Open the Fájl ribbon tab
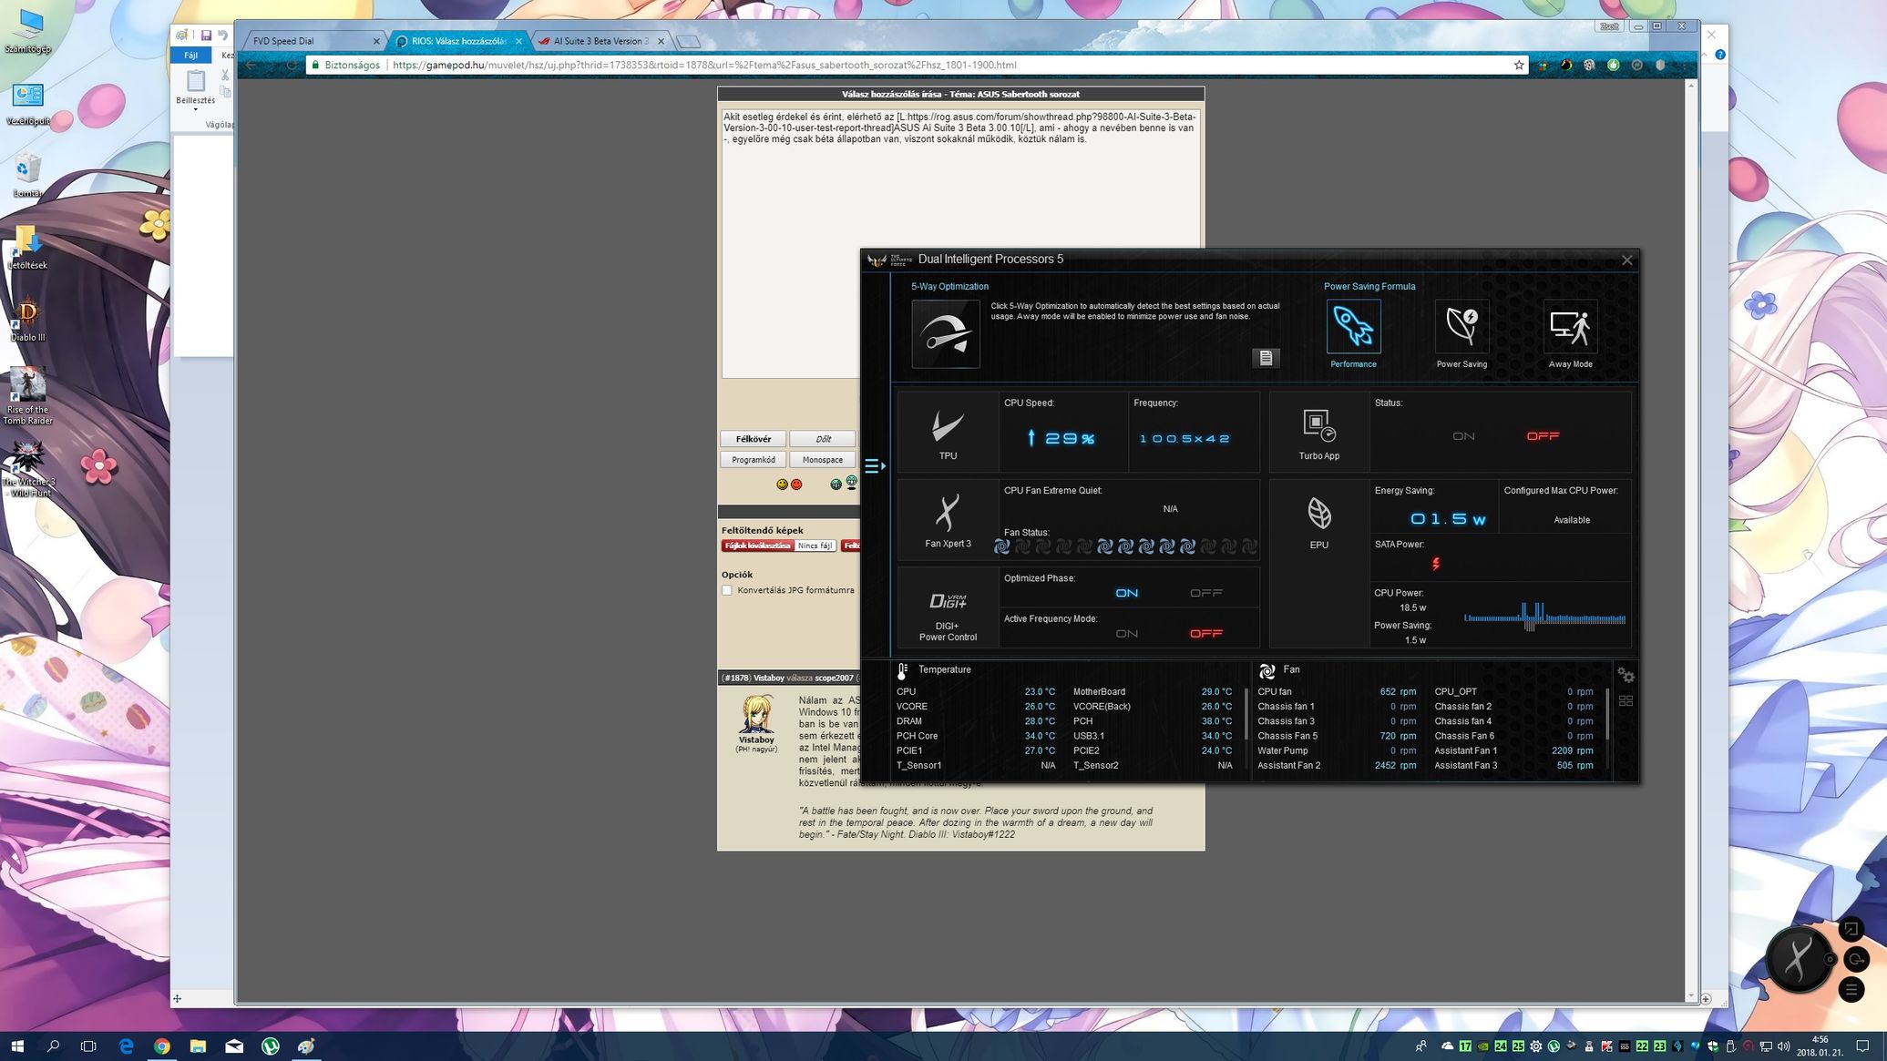The image size is (1887, 1061). pos(190,56)
